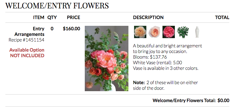Click the Available Option NOT INCLUDED label
236x108 pixels.
point(27,53)
